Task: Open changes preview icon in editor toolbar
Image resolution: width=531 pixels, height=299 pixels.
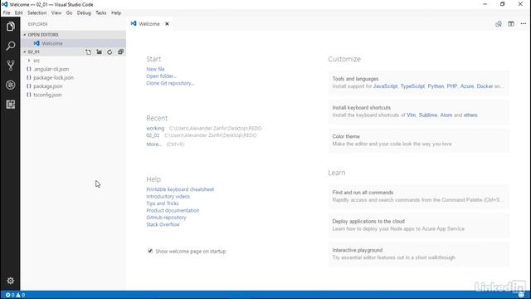Action: (x=499, y=24)
